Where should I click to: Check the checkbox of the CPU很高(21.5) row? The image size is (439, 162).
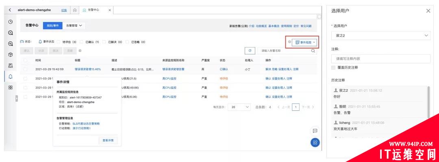(26, 79)
